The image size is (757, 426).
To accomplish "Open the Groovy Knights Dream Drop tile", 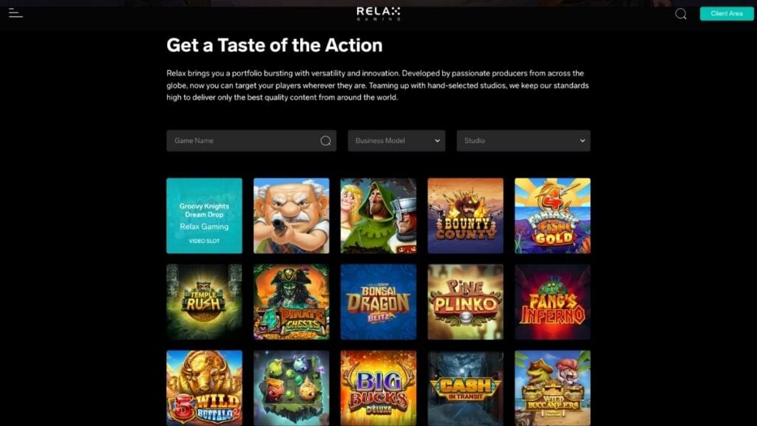I will click(204, 216).
